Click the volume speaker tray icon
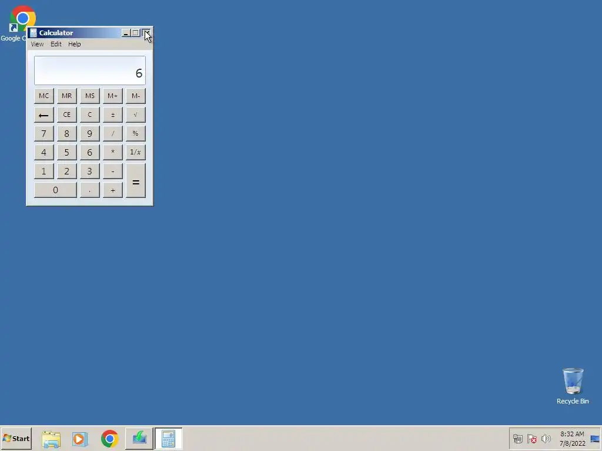Image resolution: width=602 pixels, height=451 pixels. pos(546,438)
